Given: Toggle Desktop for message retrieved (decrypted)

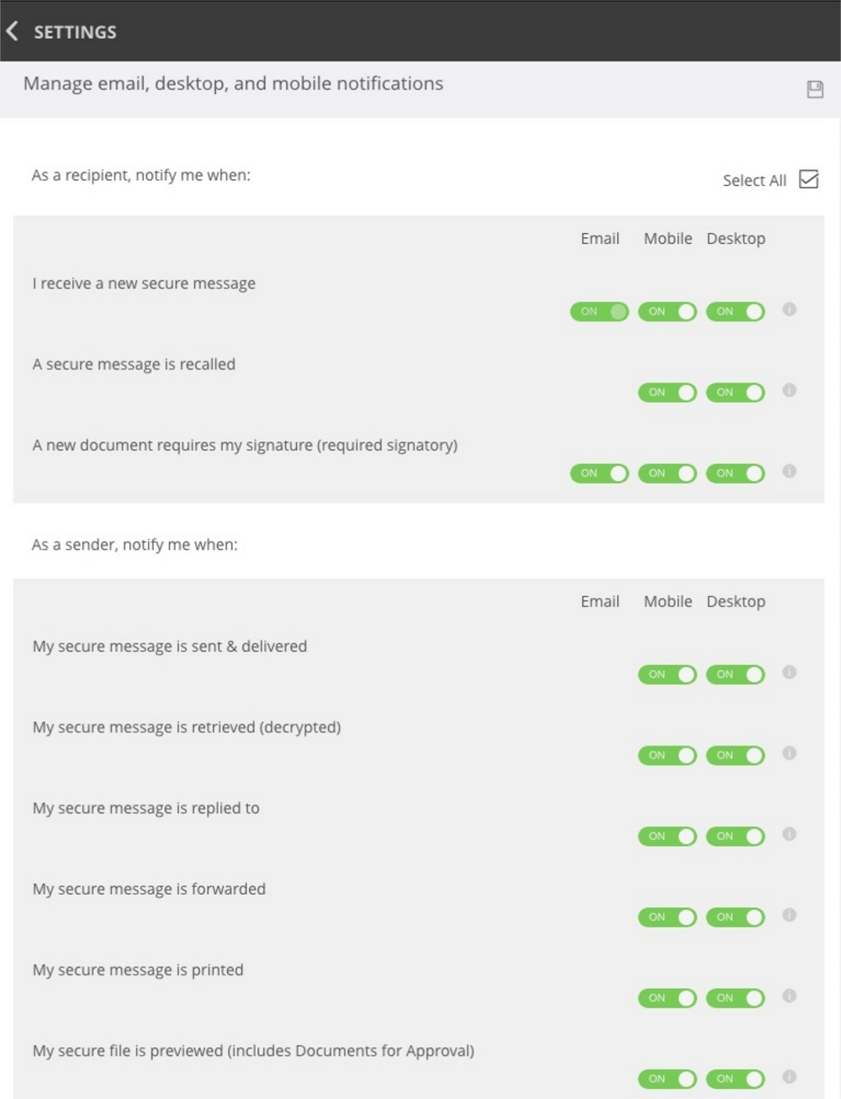Looking at the screenshot, I should pyautogui.click(x=736, y=755).
